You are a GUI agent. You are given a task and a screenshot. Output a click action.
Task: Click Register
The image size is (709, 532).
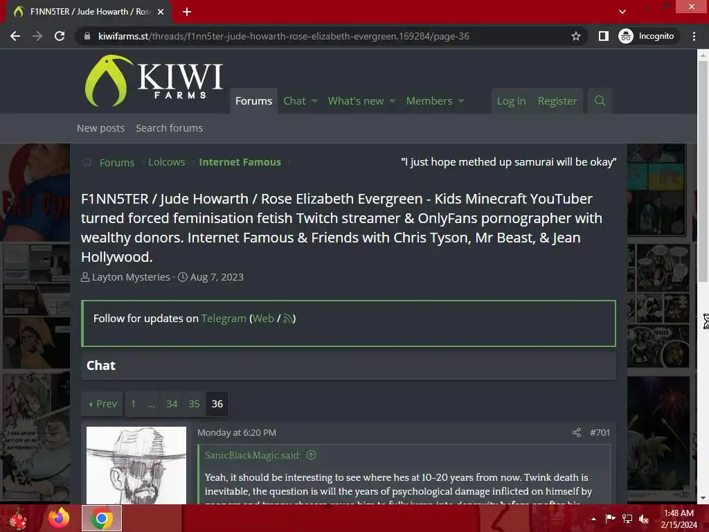(x=557, y=101)
